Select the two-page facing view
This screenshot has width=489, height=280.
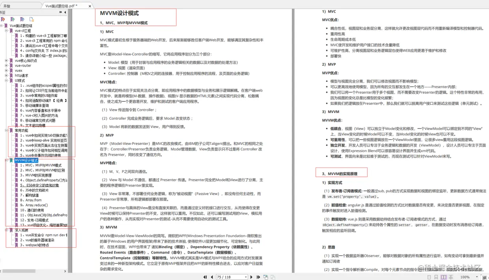(x=444, y=277)
